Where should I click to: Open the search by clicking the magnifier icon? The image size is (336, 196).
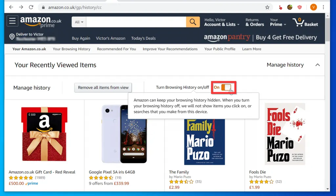[x=193, y=22]
